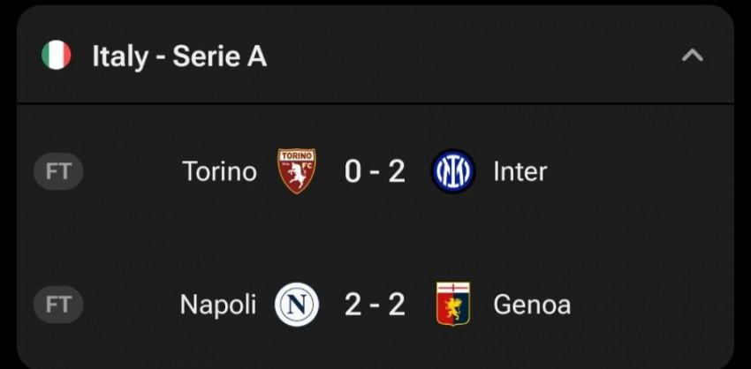View details of 2 - 2 score
Image resolution: width=751 pixels, height=369 pixels.
(x=375, y=305)
